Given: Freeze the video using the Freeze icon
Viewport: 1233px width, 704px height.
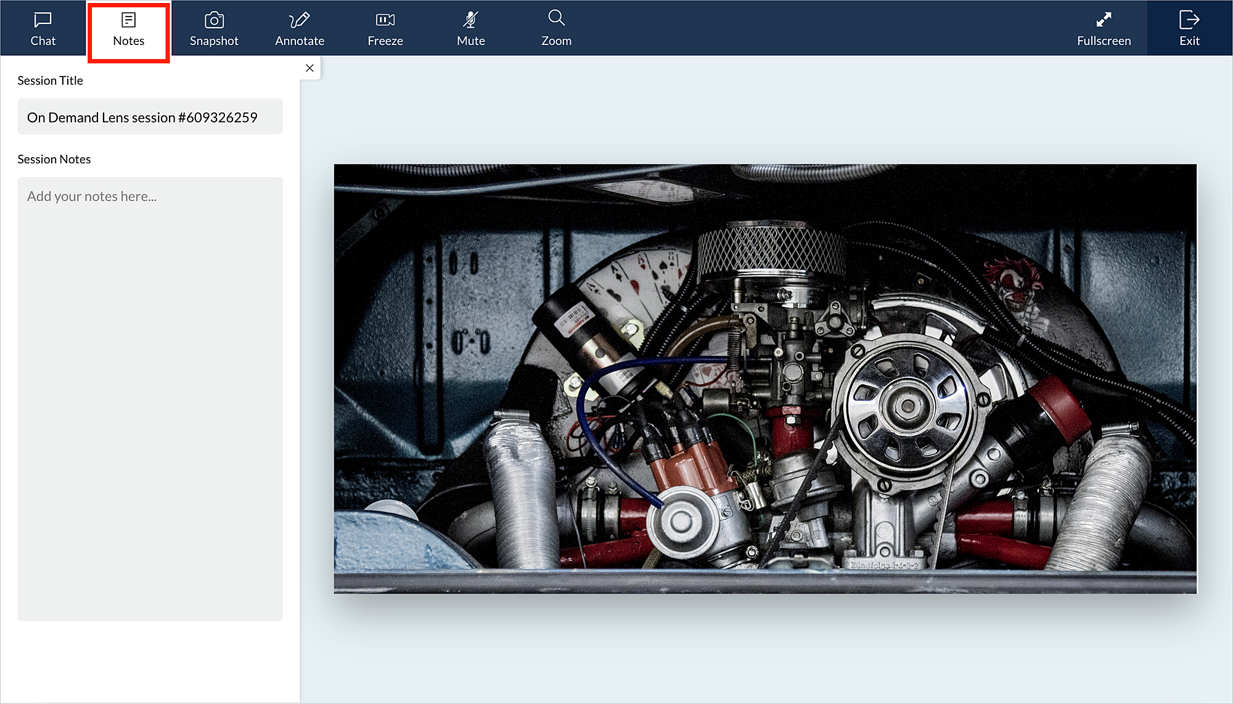Looking at the screenshot, I should coord(385,20).
